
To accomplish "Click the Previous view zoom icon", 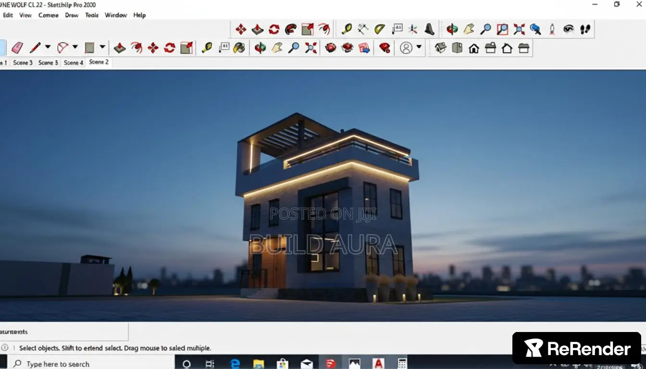I will pos(535,29).
